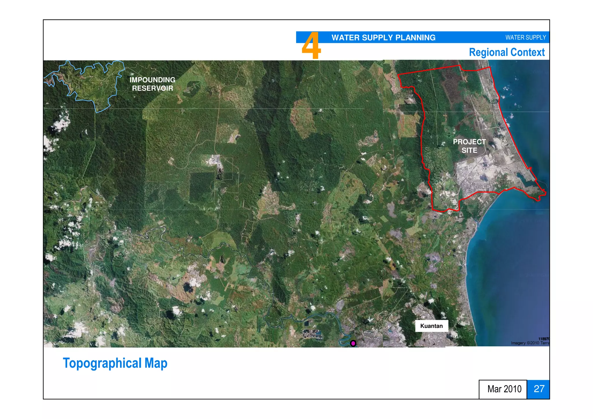Click the crosshair marker inside the project site

click(442, 197)
